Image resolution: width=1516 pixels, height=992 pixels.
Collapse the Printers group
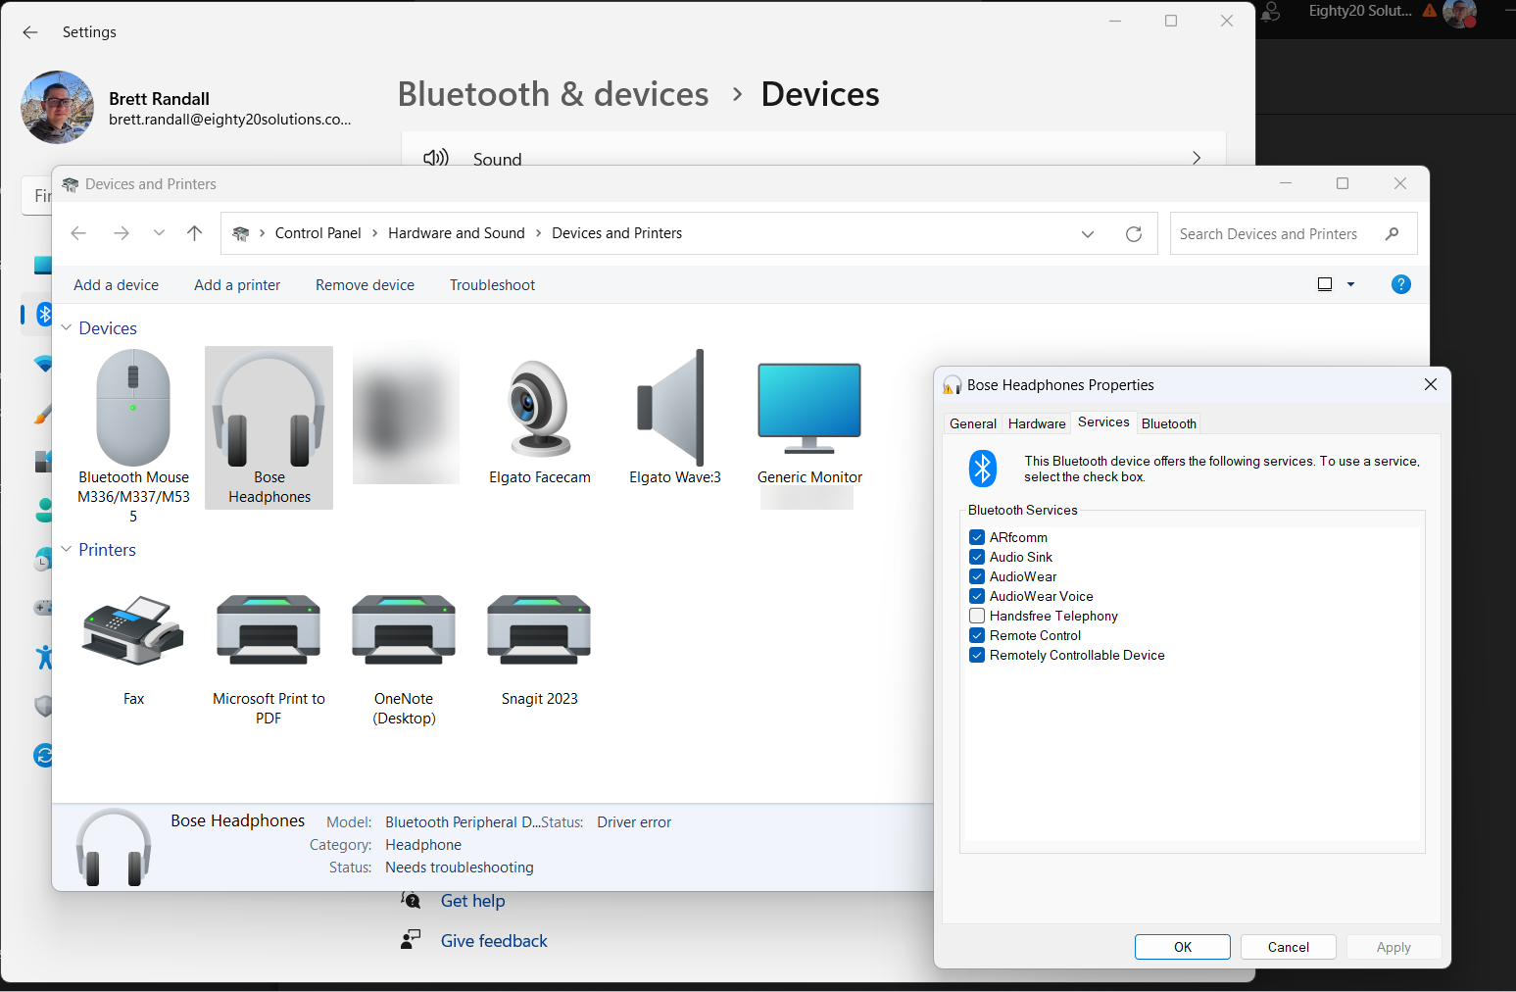click(x=67, y=549)
